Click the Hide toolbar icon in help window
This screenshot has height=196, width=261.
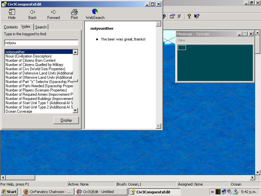(x=12, y=14)
